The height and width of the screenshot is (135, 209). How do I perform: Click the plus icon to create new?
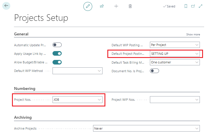pos(116,6)
